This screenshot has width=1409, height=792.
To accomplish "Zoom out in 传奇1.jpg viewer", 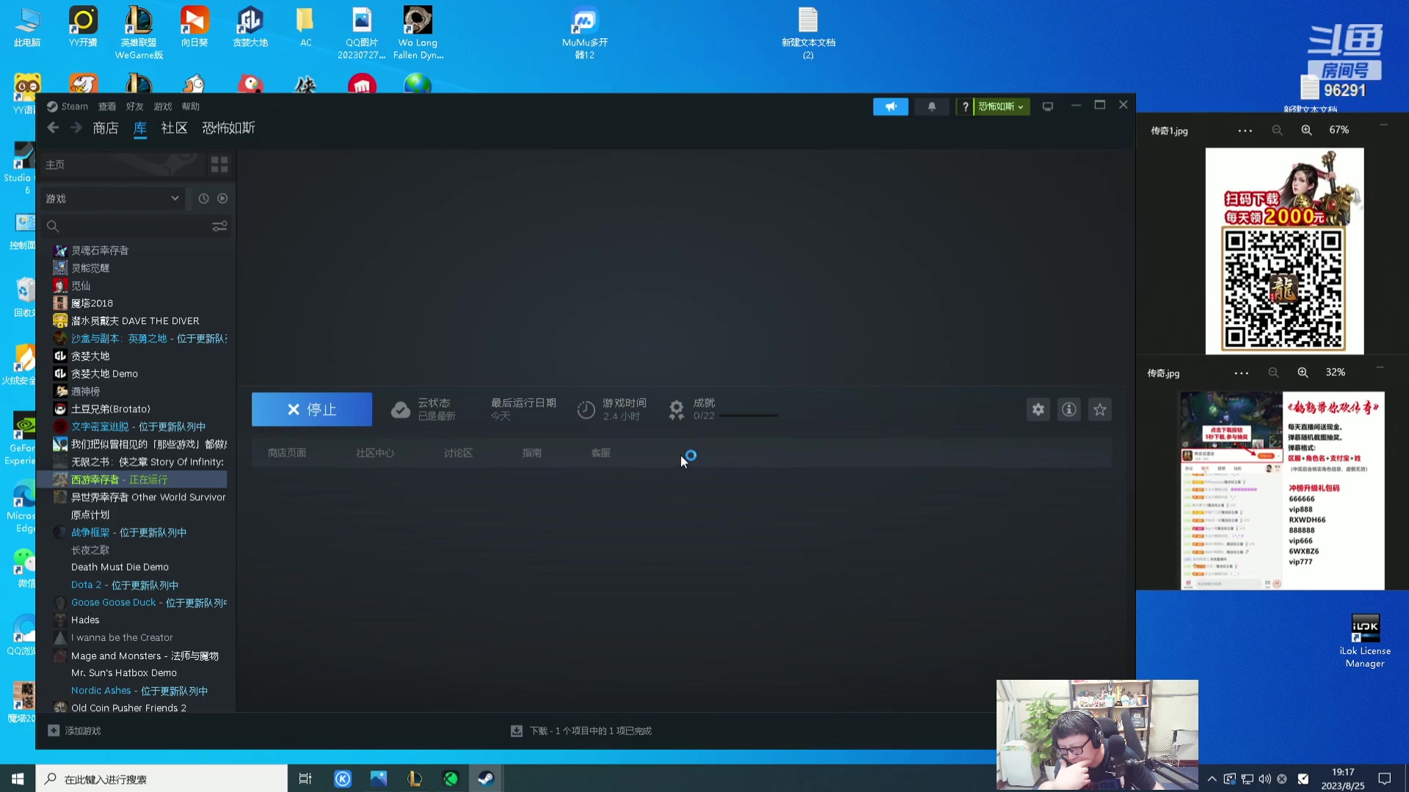I will [1277, 130].
